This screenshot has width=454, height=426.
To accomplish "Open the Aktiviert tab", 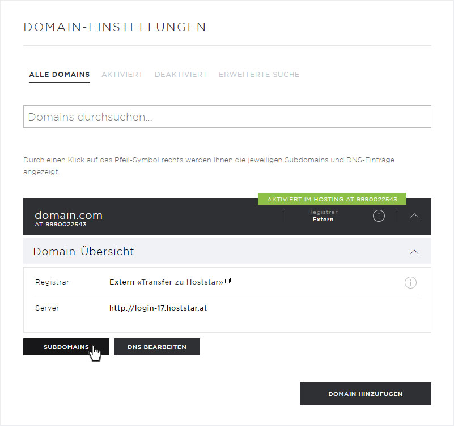I will point(122,75).
